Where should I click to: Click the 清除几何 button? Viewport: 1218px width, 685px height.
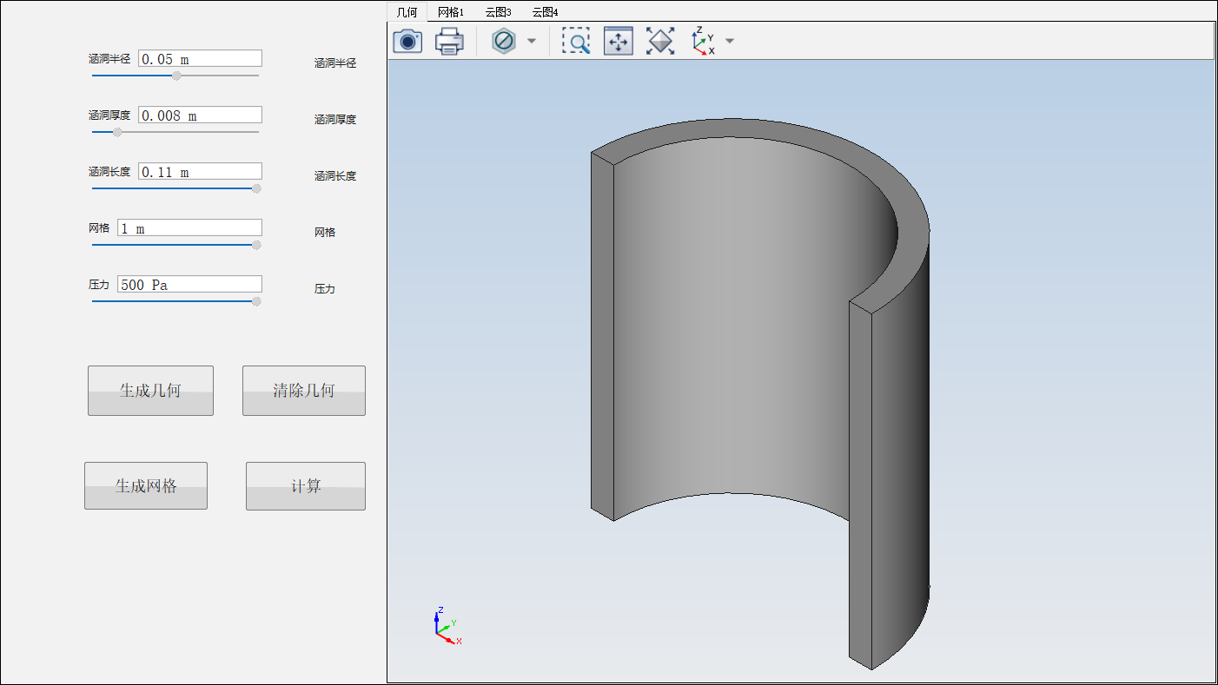304,391
